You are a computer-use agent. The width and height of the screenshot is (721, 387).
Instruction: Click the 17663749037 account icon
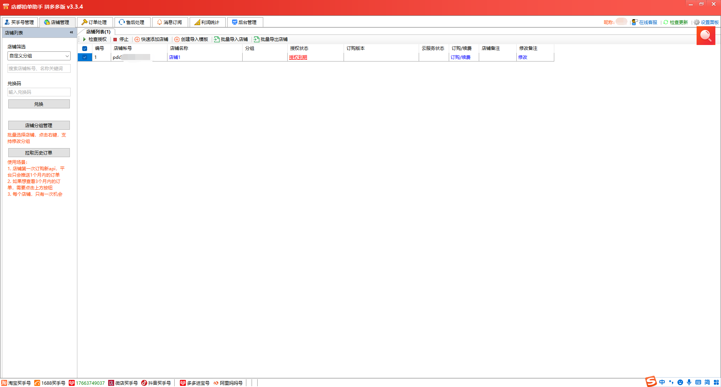click(x=72, y=383)
